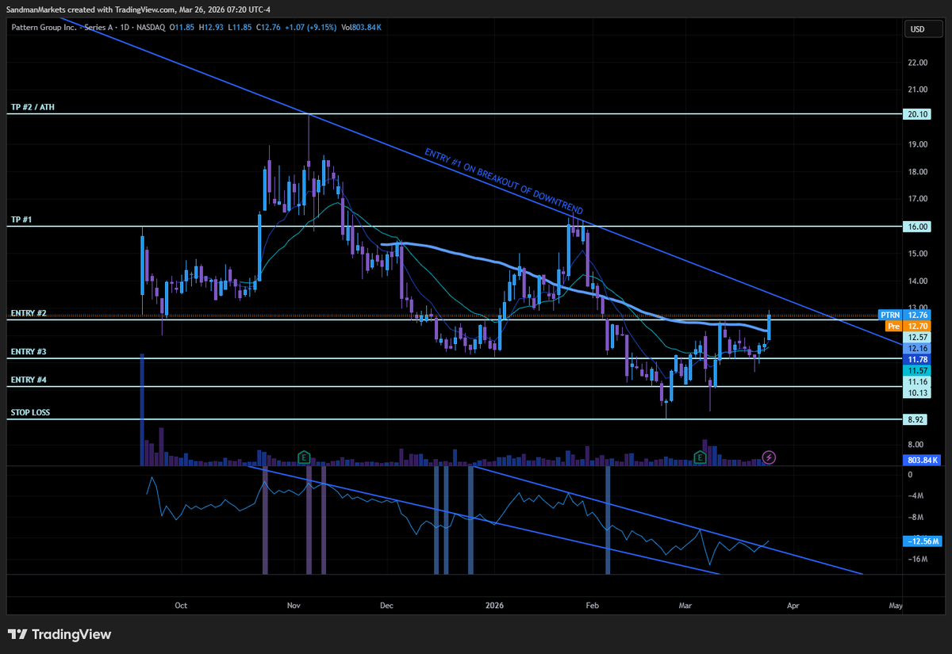The image size is (952, 654).
Task: Click the Vol 803.84K header value
Action: pyautogui.click(x=361, y=27)
